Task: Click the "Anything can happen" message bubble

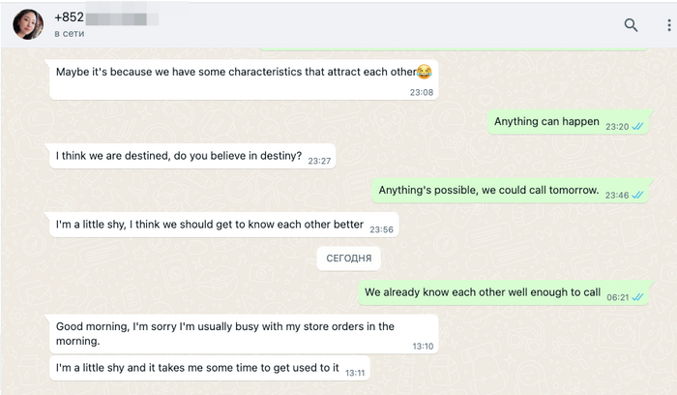Action: click(546, 122)
